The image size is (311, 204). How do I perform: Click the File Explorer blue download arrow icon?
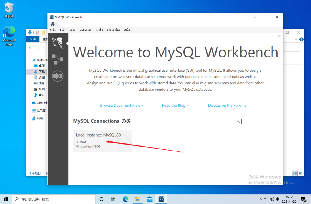30,32
